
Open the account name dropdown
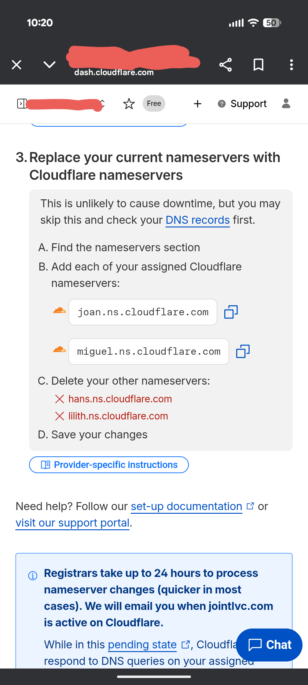tap(102, 104)
